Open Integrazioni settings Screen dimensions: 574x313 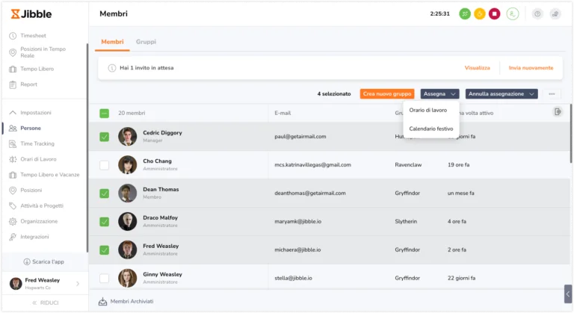(x=34, y=237)
